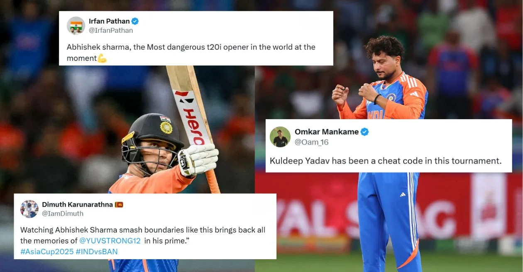Viewport: 523px width, 272px height.
Task: Open the @YUVSTRONG12 mention link
Action: (110, 241)
